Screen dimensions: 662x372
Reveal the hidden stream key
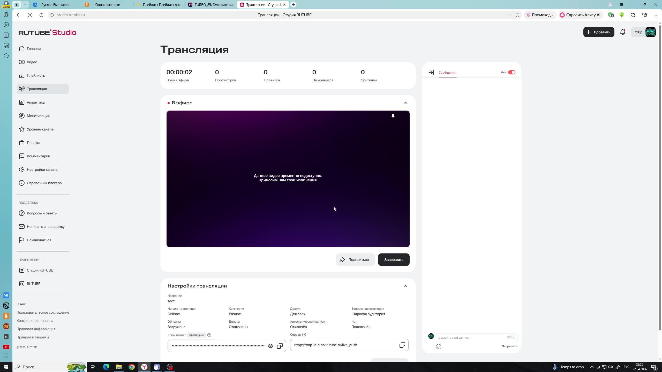coord(270,346)
